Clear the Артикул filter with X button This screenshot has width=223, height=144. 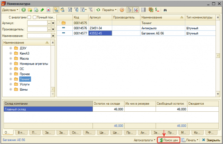point(53,23)
